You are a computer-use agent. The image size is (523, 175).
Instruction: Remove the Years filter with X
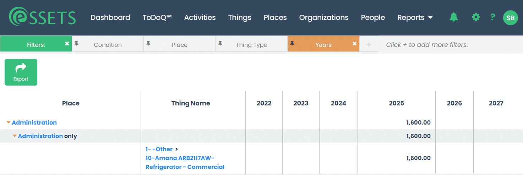click(354, 44)
